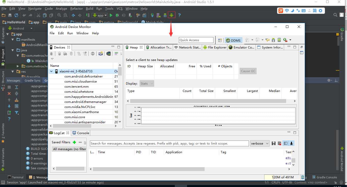
Task: Open Console tab next to LogCat
Action: [81, 133]
